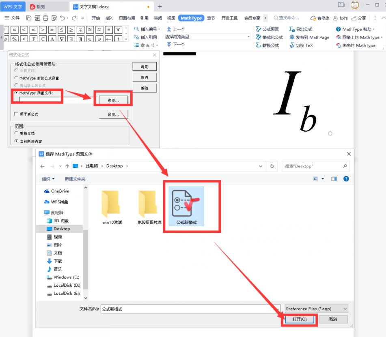Click the Preview (预览...) button
Image resolution: width=386 pixels, height=337 pixels.
point(113,114)
